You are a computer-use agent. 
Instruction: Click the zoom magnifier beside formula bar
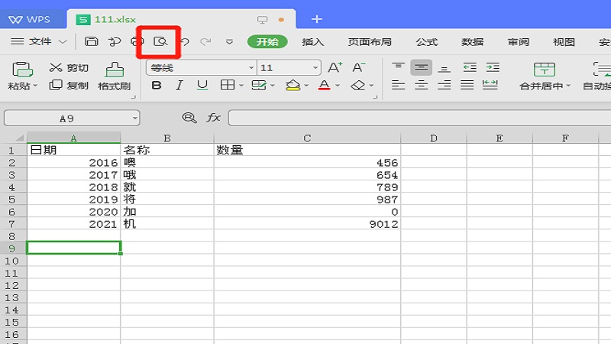pyautogui.click(x=189, y=118)
